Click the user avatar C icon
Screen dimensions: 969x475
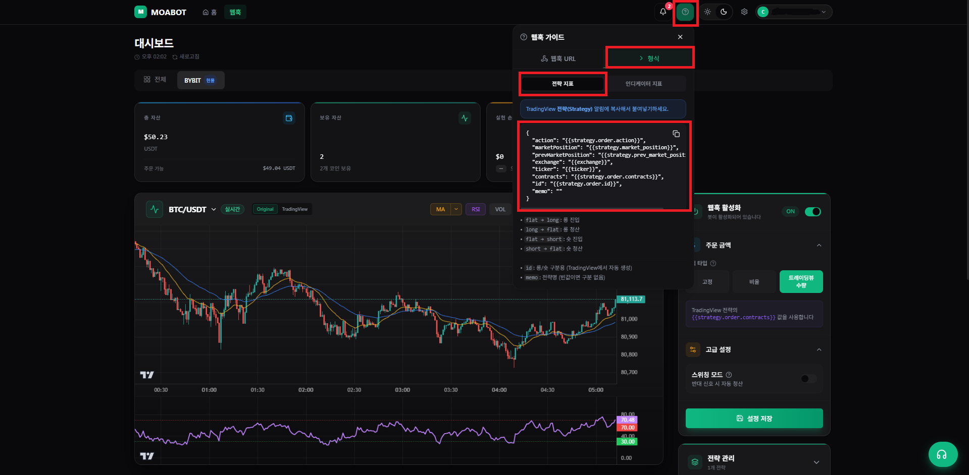[x=763, y=12]
